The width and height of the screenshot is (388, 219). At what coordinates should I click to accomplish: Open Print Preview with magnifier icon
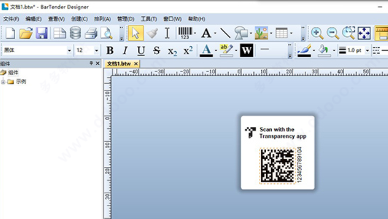click(106, 33)
